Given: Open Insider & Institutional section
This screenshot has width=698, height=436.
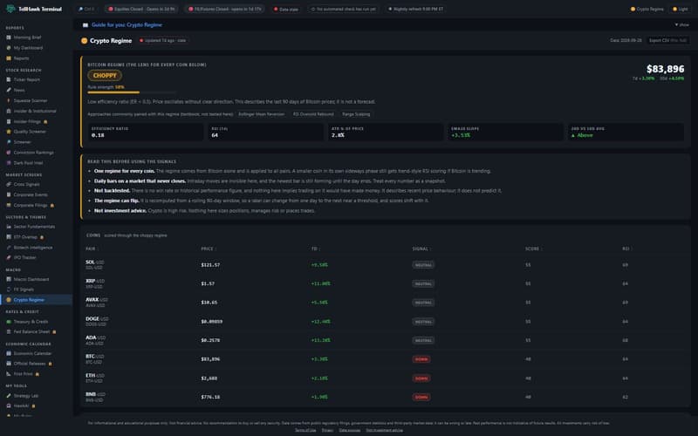Looking at the screenshot, I should [34, 111].
